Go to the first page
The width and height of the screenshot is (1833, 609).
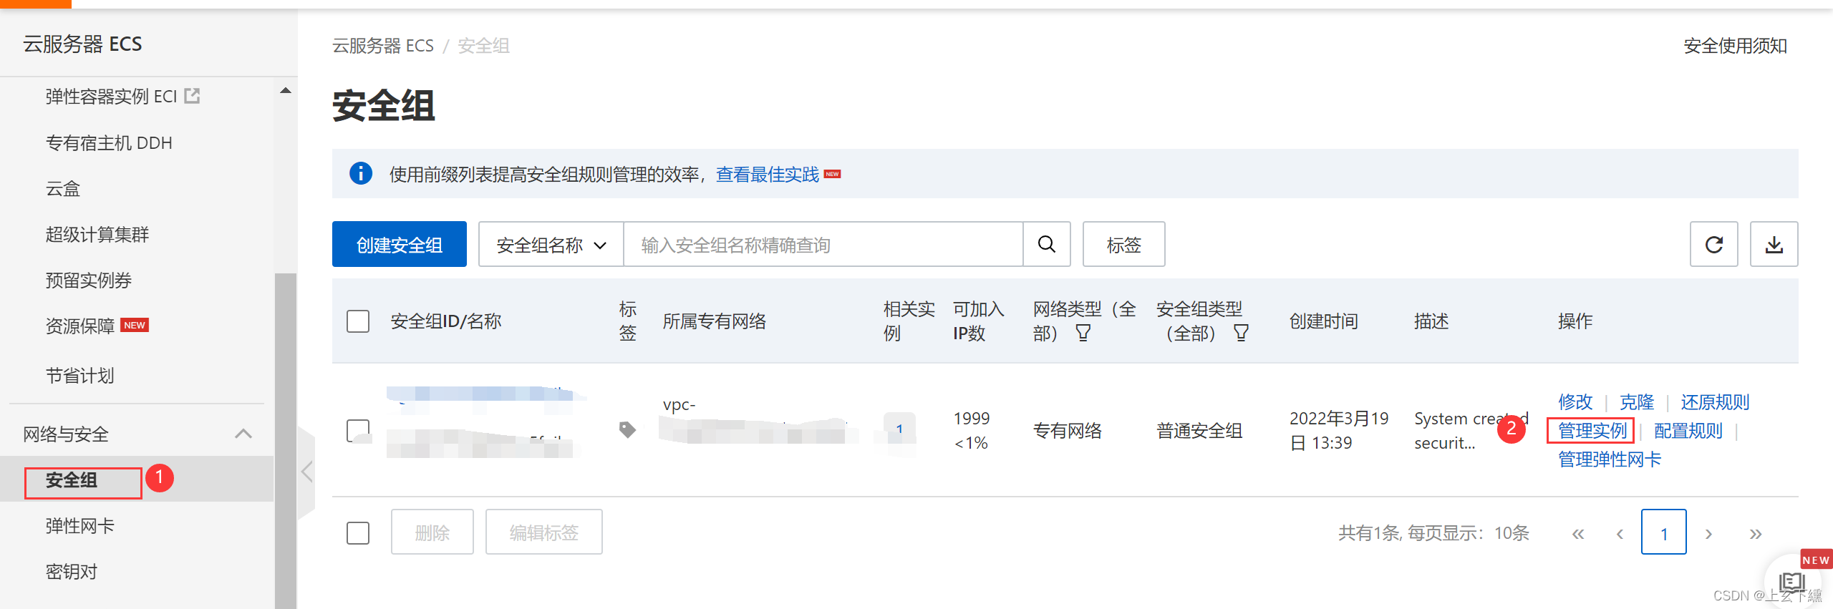tap(1578, 533)
